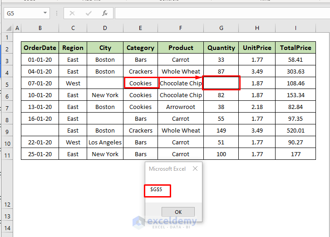The image size is (330, 237).
Task: Click the date 16-01-20 cell
Action: (40, 118)
